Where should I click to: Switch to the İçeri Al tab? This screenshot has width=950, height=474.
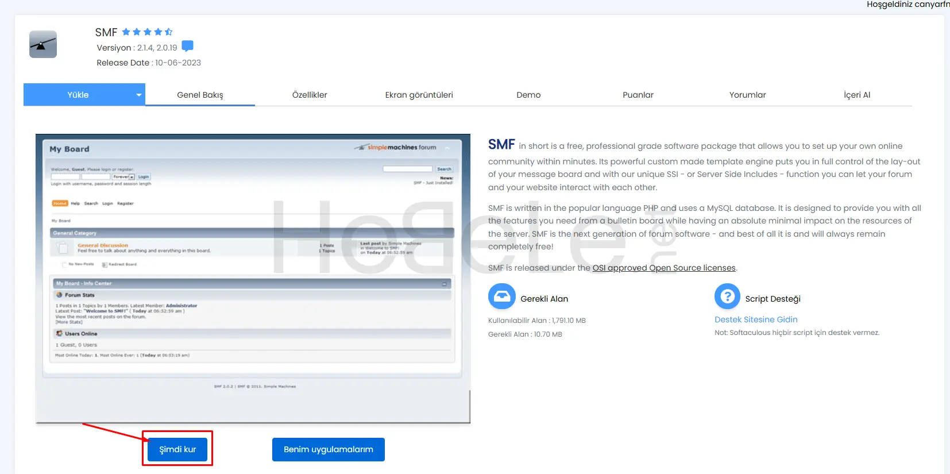[857, 95]
